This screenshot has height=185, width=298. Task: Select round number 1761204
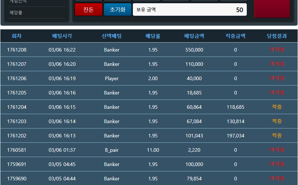[x=17, y=107]
